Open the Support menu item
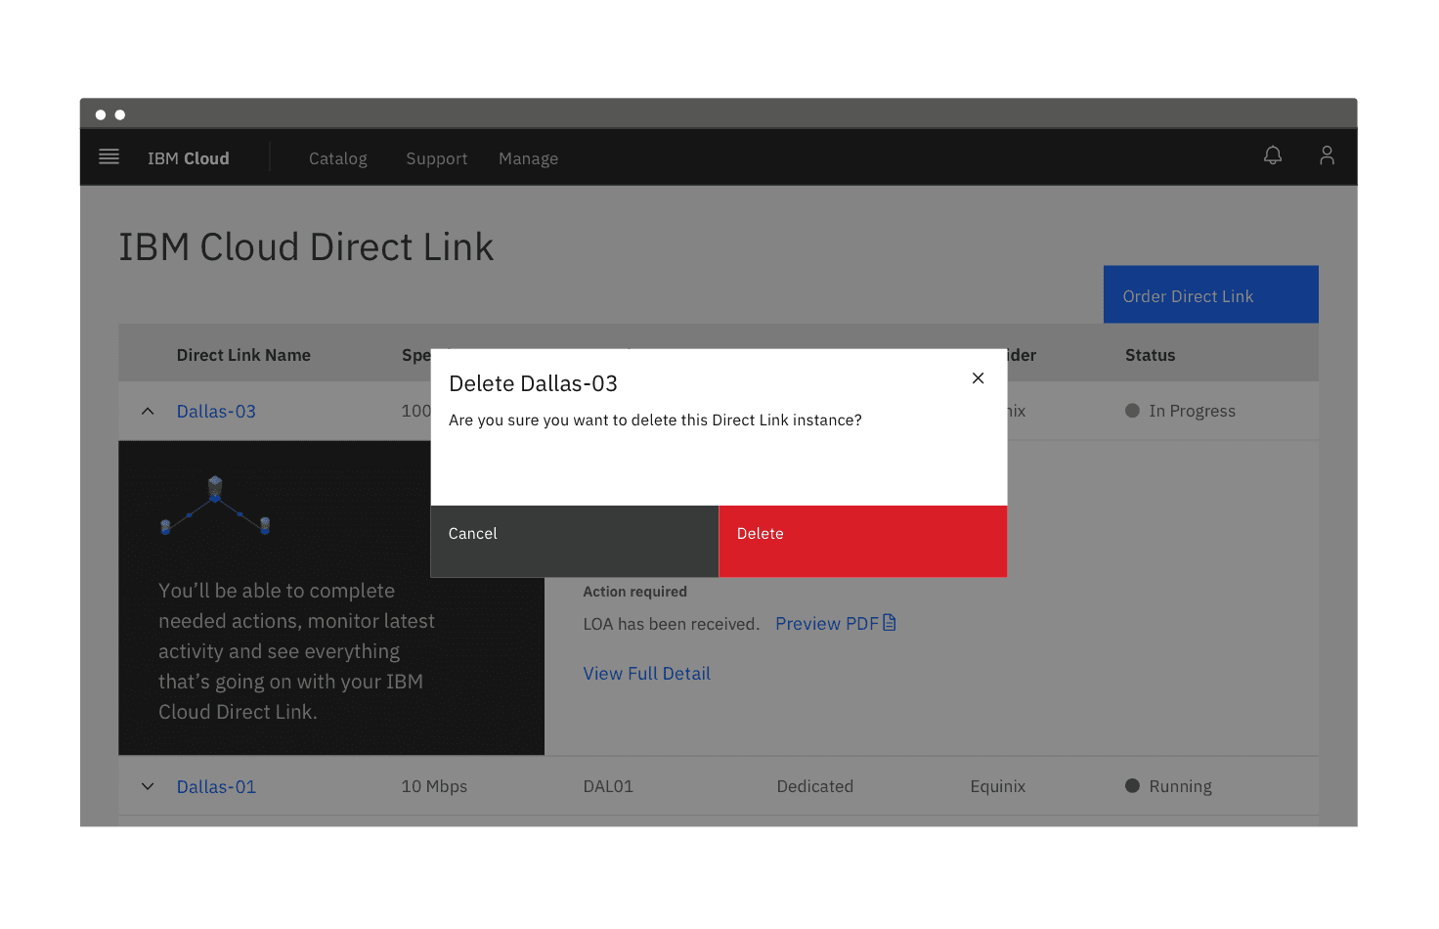The image size is (1439, 929). click(436, 157)
